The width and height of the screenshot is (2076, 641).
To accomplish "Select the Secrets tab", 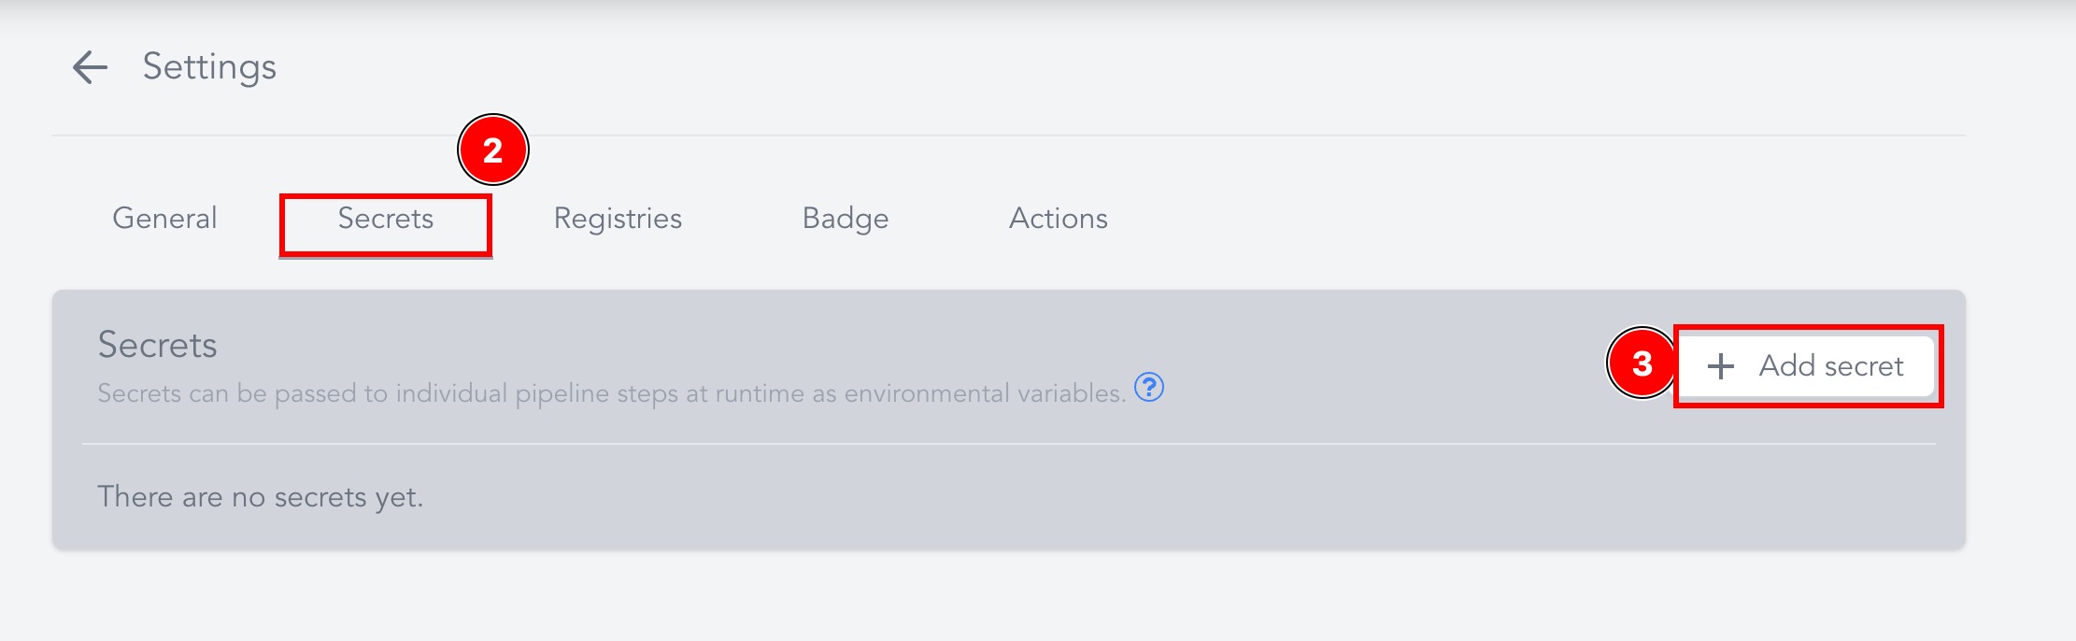I will (x=386, y=219).
